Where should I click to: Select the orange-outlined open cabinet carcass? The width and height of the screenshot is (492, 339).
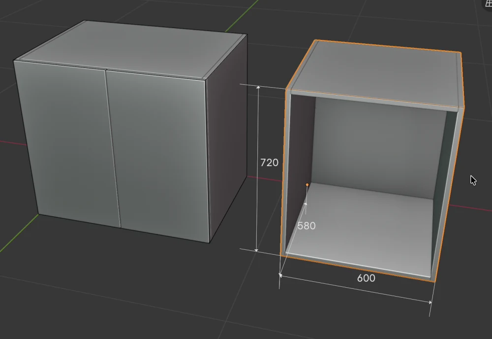pyautogui.click(x=372, y=160)
